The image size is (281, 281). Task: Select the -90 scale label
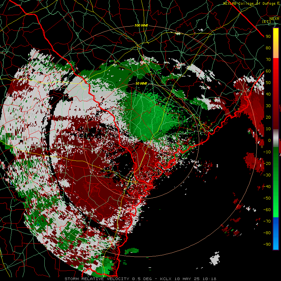[x=267, y=244]
